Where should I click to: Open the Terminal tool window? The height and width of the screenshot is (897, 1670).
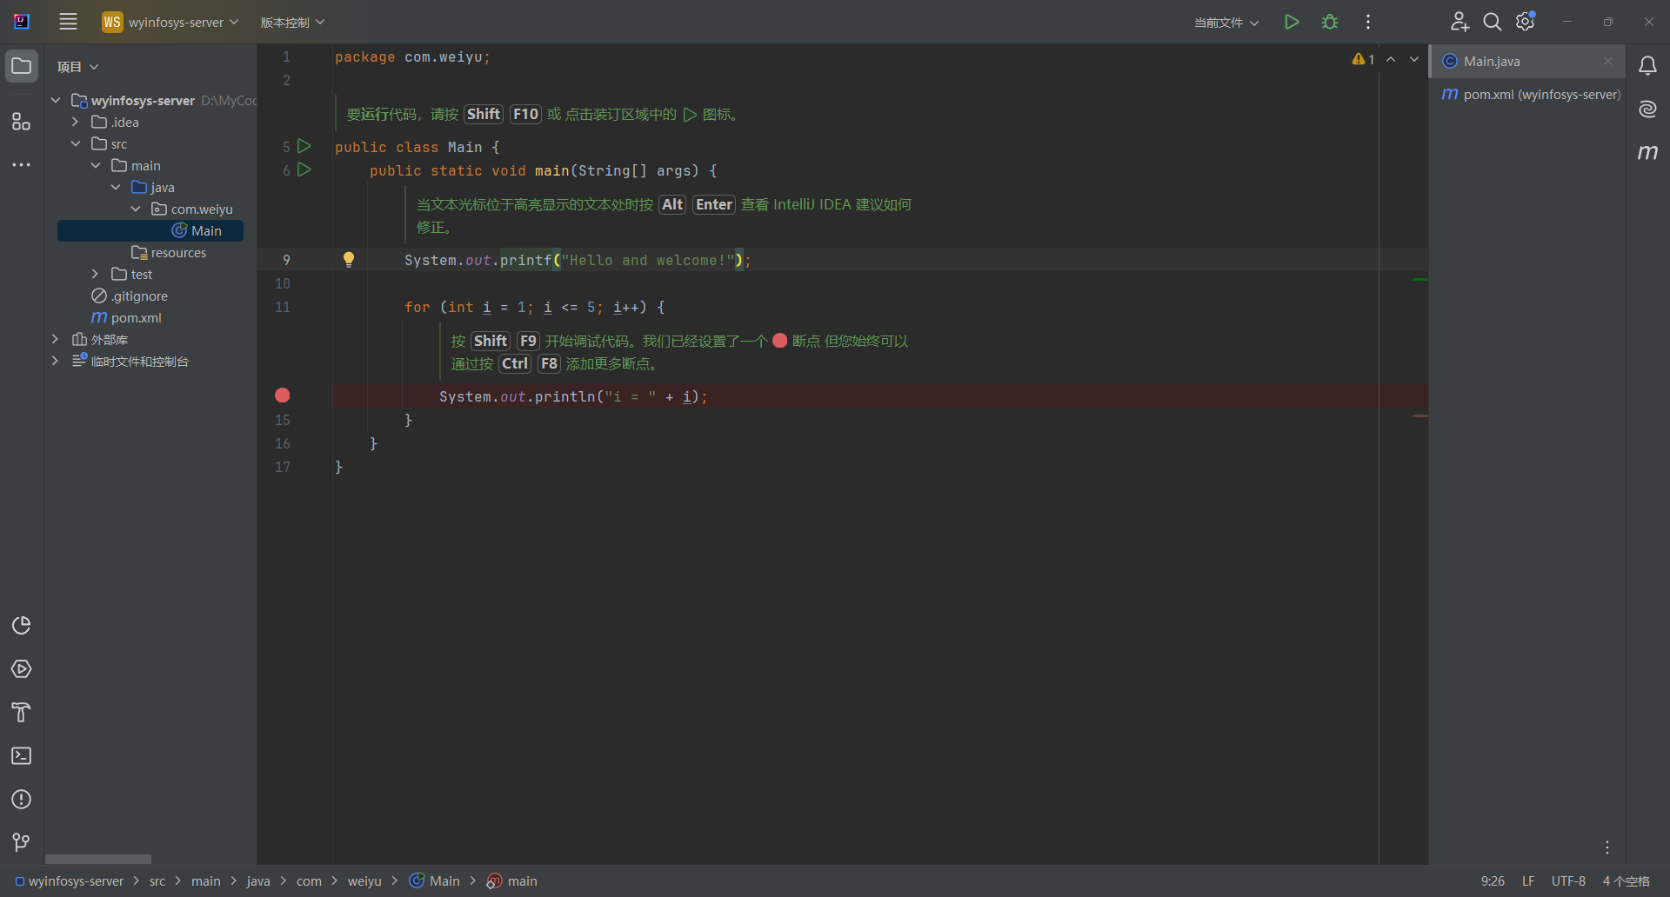(21, 756)
